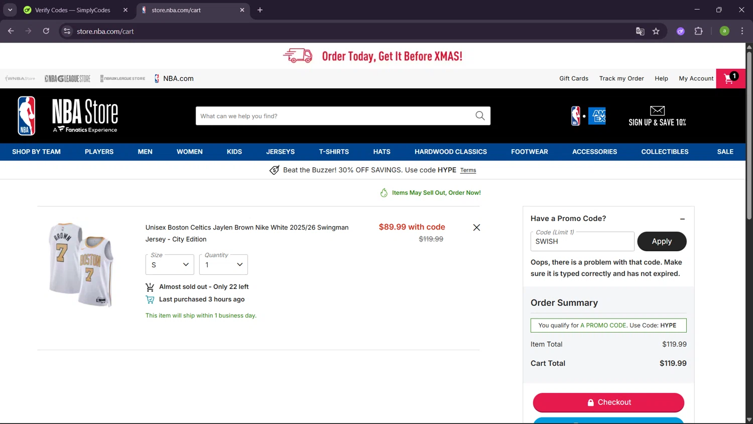Click the browser address bar URL
The image size is (753, 424).
[105, 31]
